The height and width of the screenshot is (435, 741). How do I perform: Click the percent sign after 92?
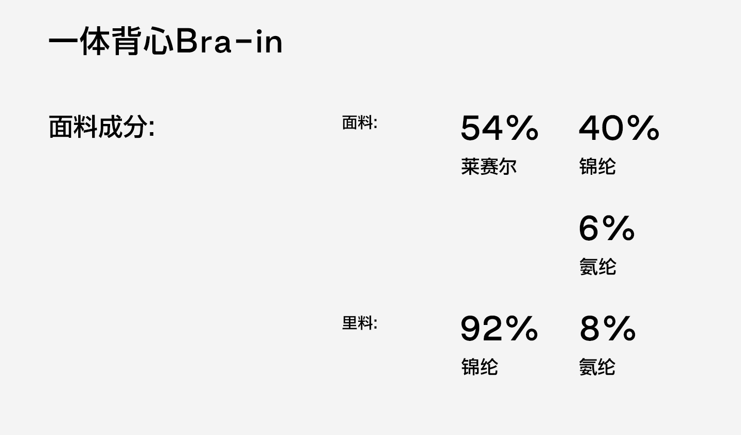[522, 329]
